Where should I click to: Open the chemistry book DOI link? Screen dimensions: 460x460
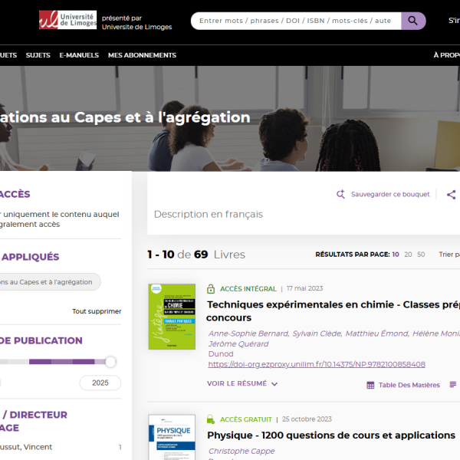(x=316, y=364)
